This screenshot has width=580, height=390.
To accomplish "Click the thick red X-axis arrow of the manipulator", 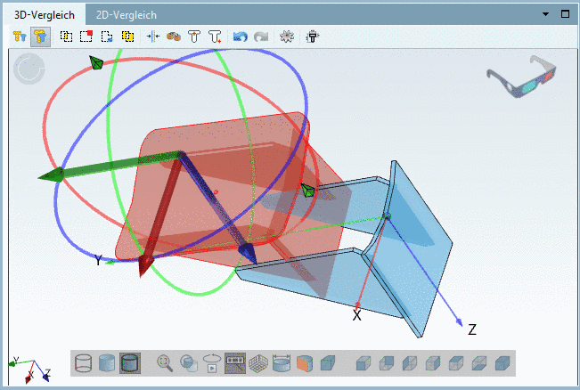I will point(161,218).
